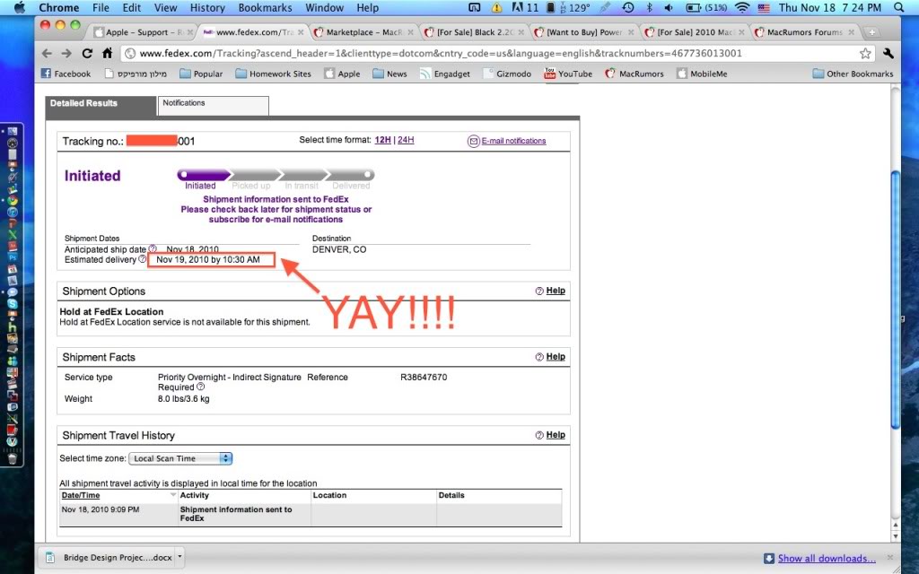The width and height of the screenshot is (919, 574).
Task: Close the downloads bar
Action: (x=889, y=558)
